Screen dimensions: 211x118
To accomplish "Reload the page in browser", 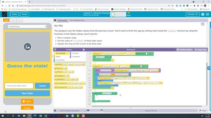I will 9,6.
